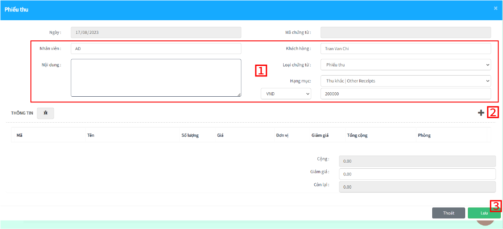This screenshot has height=229, width=503.
Task: Click the Còn lại remaining field
Action: [x=417, y=187]
